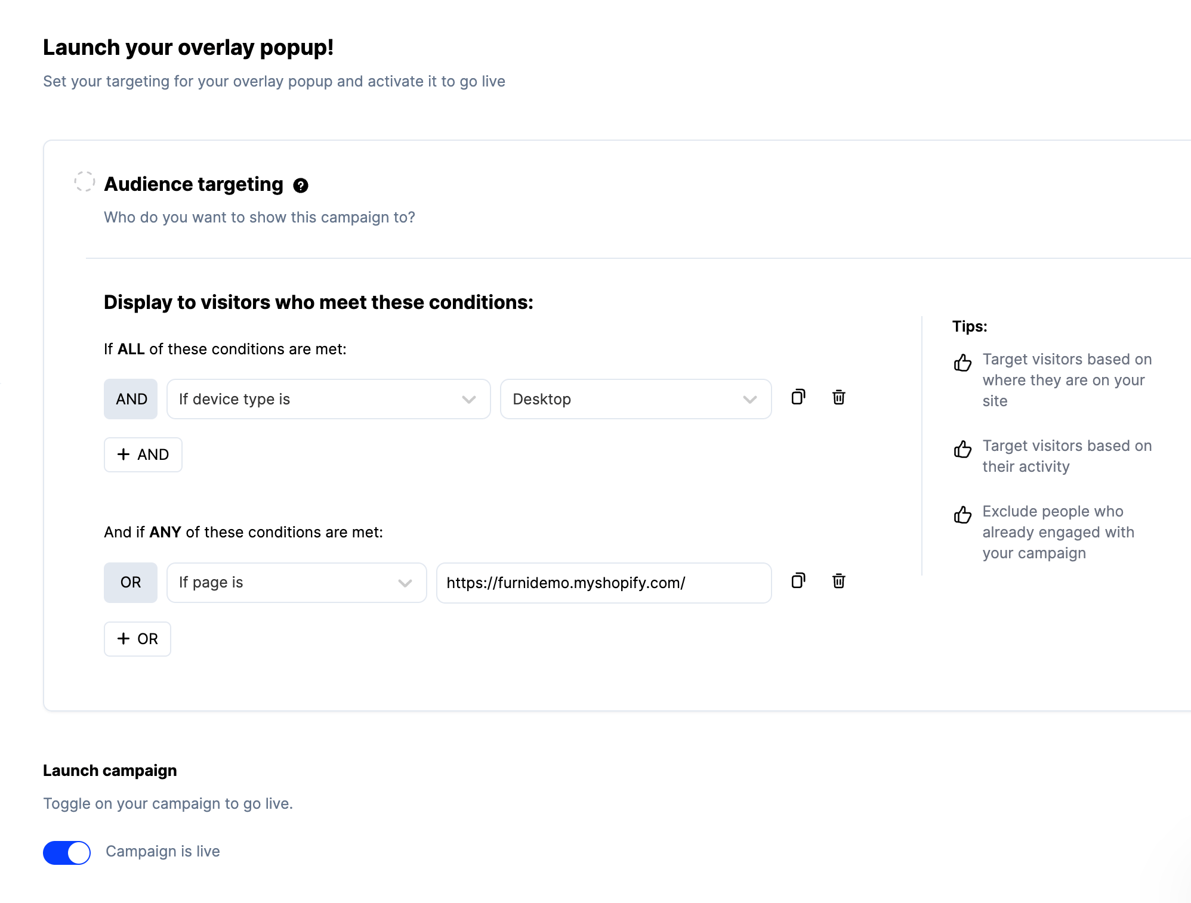Delete the page URL condition row
Screen dimensions: 1191x903
(x=838, y=581)
